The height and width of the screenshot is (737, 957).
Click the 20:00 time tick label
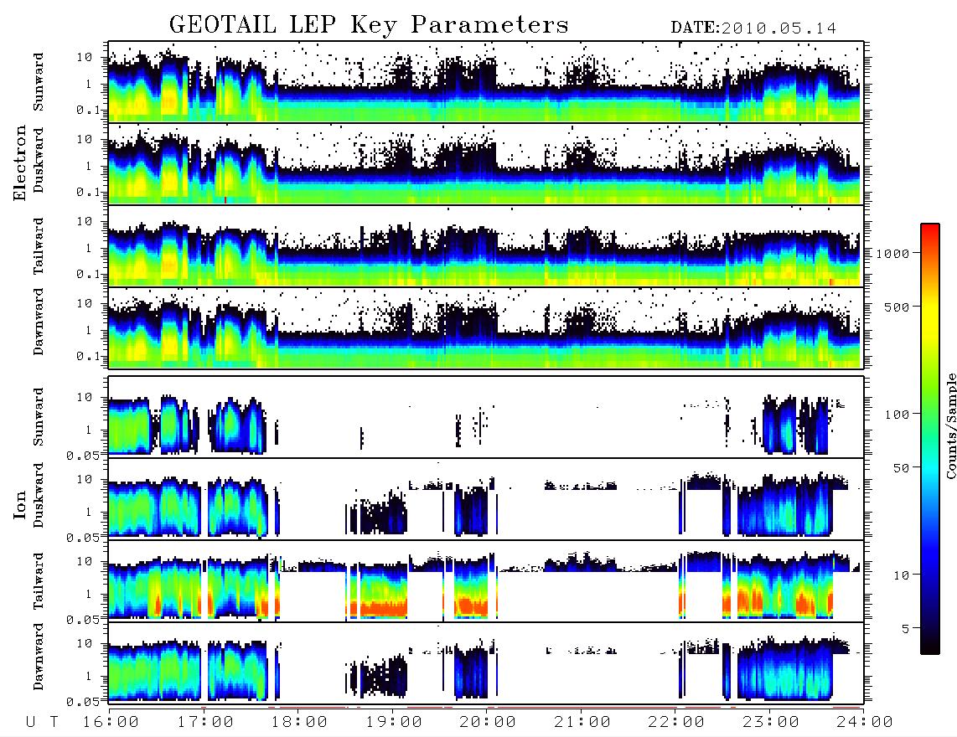[488, 723]
